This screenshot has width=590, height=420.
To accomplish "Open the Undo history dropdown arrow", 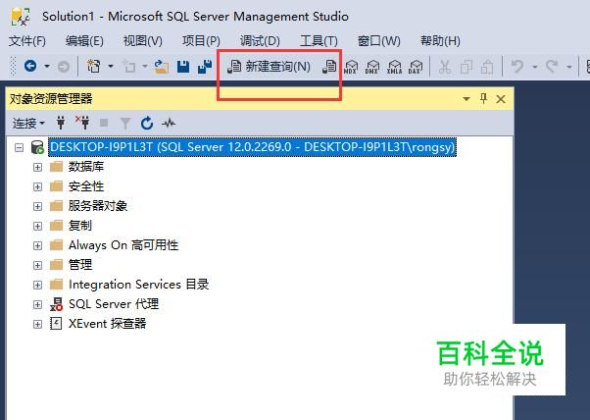I will pyautogui.click(x=535, y=67).
